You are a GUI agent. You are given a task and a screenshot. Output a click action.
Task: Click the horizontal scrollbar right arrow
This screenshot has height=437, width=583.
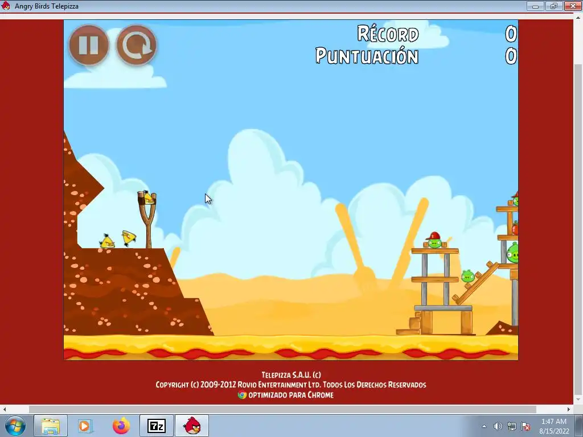(x=569, y=409)
